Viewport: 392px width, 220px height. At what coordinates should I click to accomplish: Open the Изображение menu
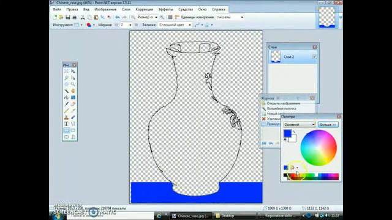click(x=105, y=9)
